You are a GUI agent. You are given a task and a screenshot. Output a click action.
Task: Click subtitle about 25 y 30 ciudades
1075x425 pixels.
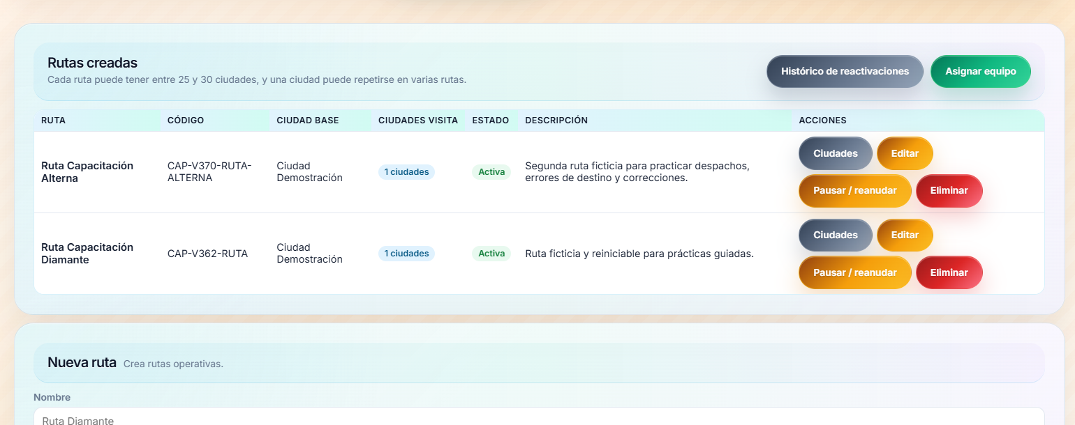257,80
